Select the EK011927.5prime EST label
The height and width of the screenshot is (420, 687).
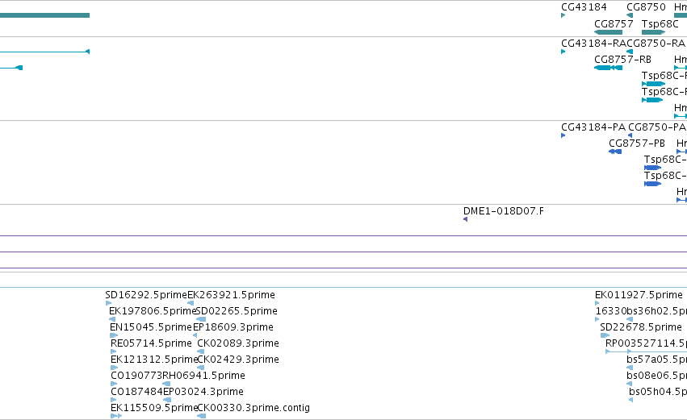point(639,295)
